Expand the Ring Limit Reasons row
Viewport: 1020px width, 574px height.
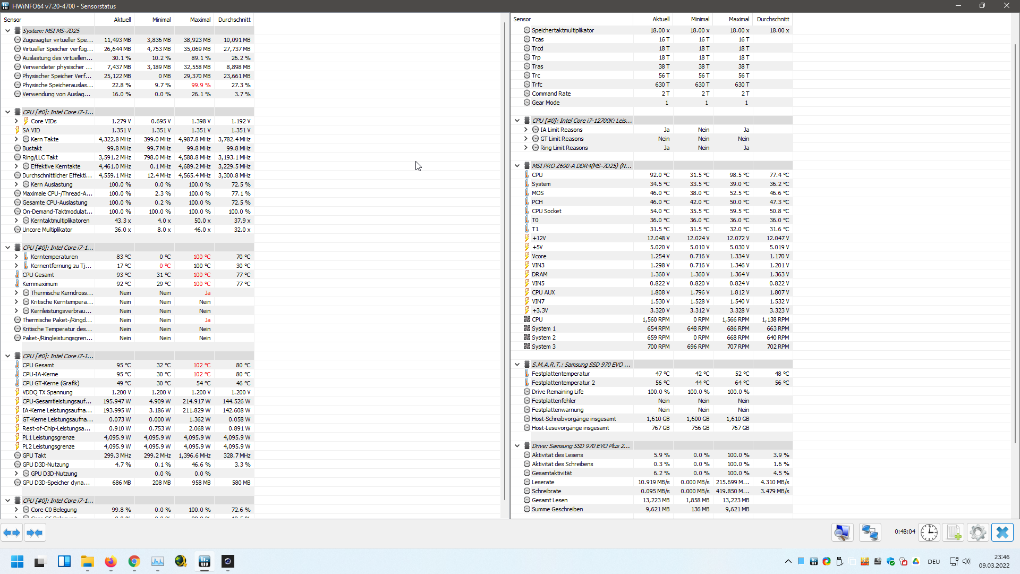(x=526, y=148)
